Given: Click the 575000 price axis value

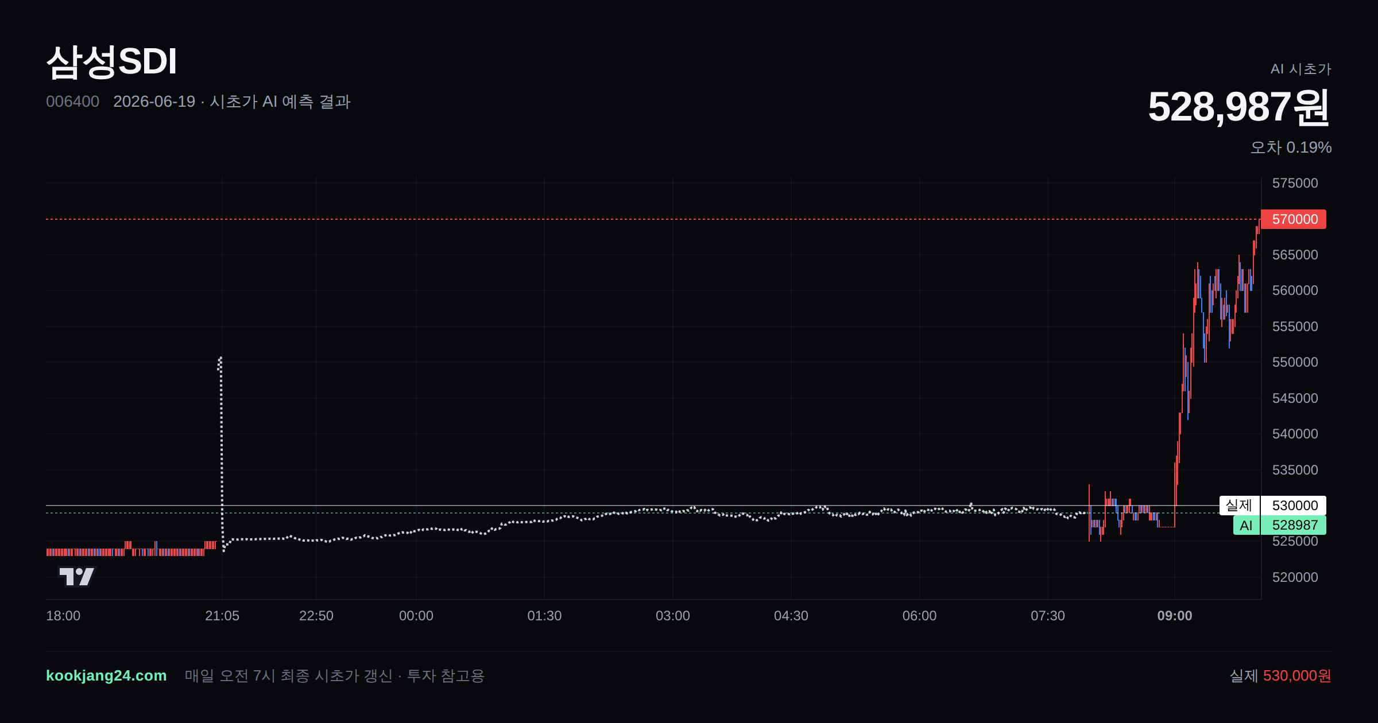Looking at the screenshot, I should click(1295, 183).
